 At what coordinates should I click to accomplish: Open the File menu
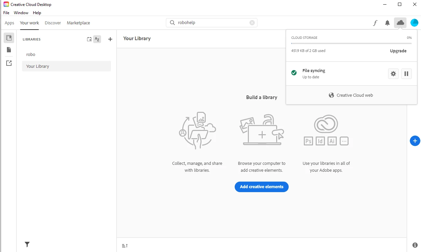[6, 13]
